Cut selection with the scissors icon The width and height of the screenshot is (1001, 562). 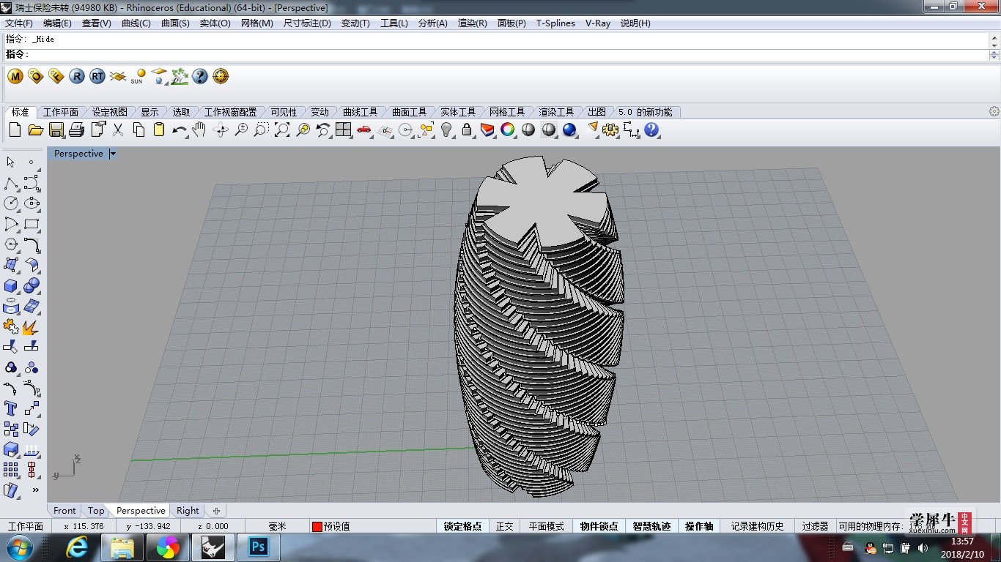(x=118, y=130)
